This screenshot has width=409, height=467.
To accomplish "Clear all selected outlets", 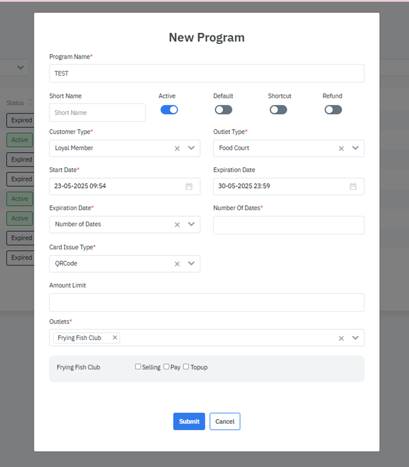I will tap(341, 338).
